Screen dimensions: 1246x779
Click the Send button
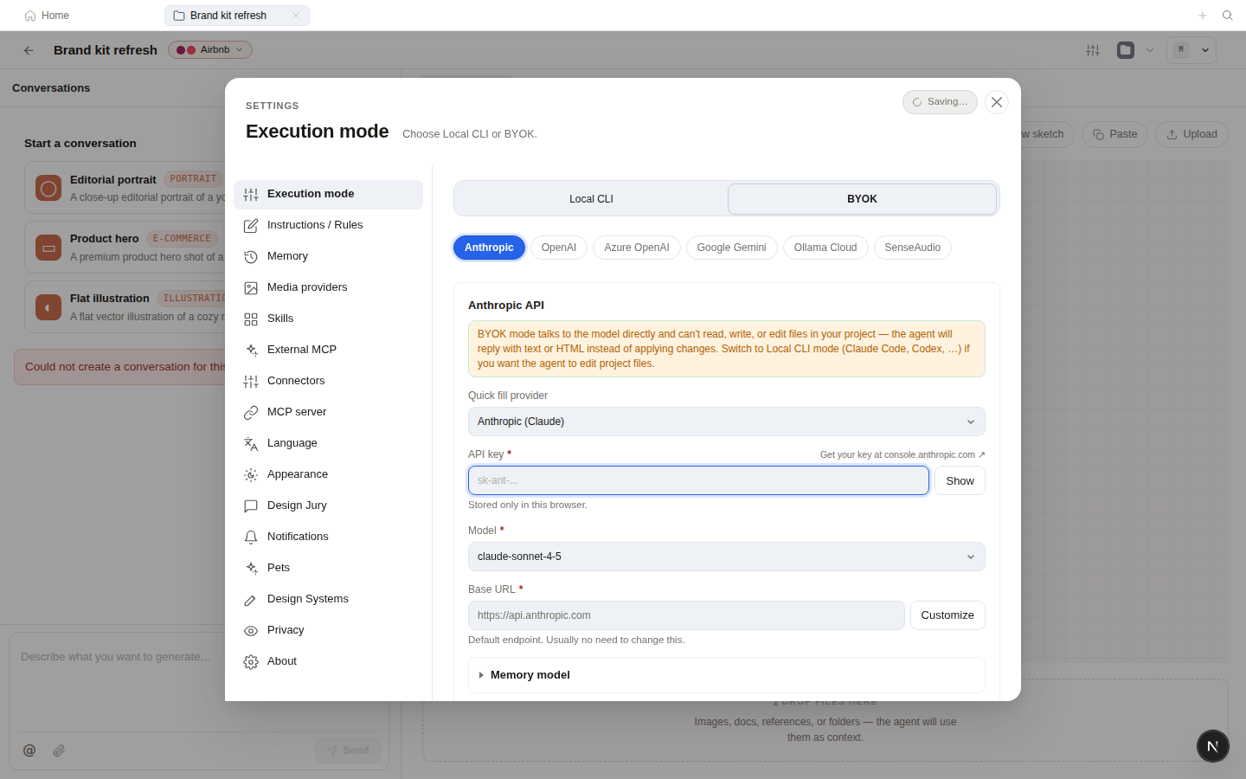pos(348,750)
